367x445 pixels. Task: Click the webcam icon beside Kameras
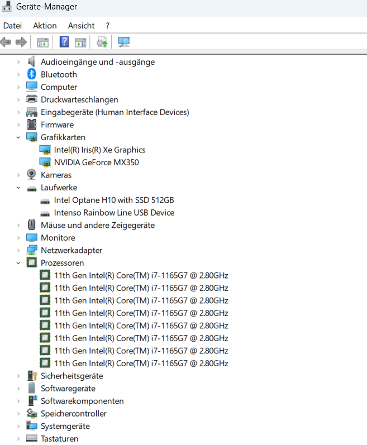[x=31, y=175]
